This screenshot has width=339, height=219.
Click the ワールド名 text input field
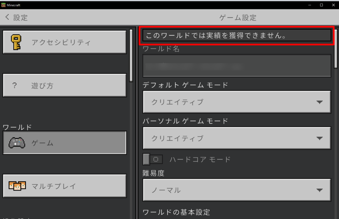tap(237, 66)
